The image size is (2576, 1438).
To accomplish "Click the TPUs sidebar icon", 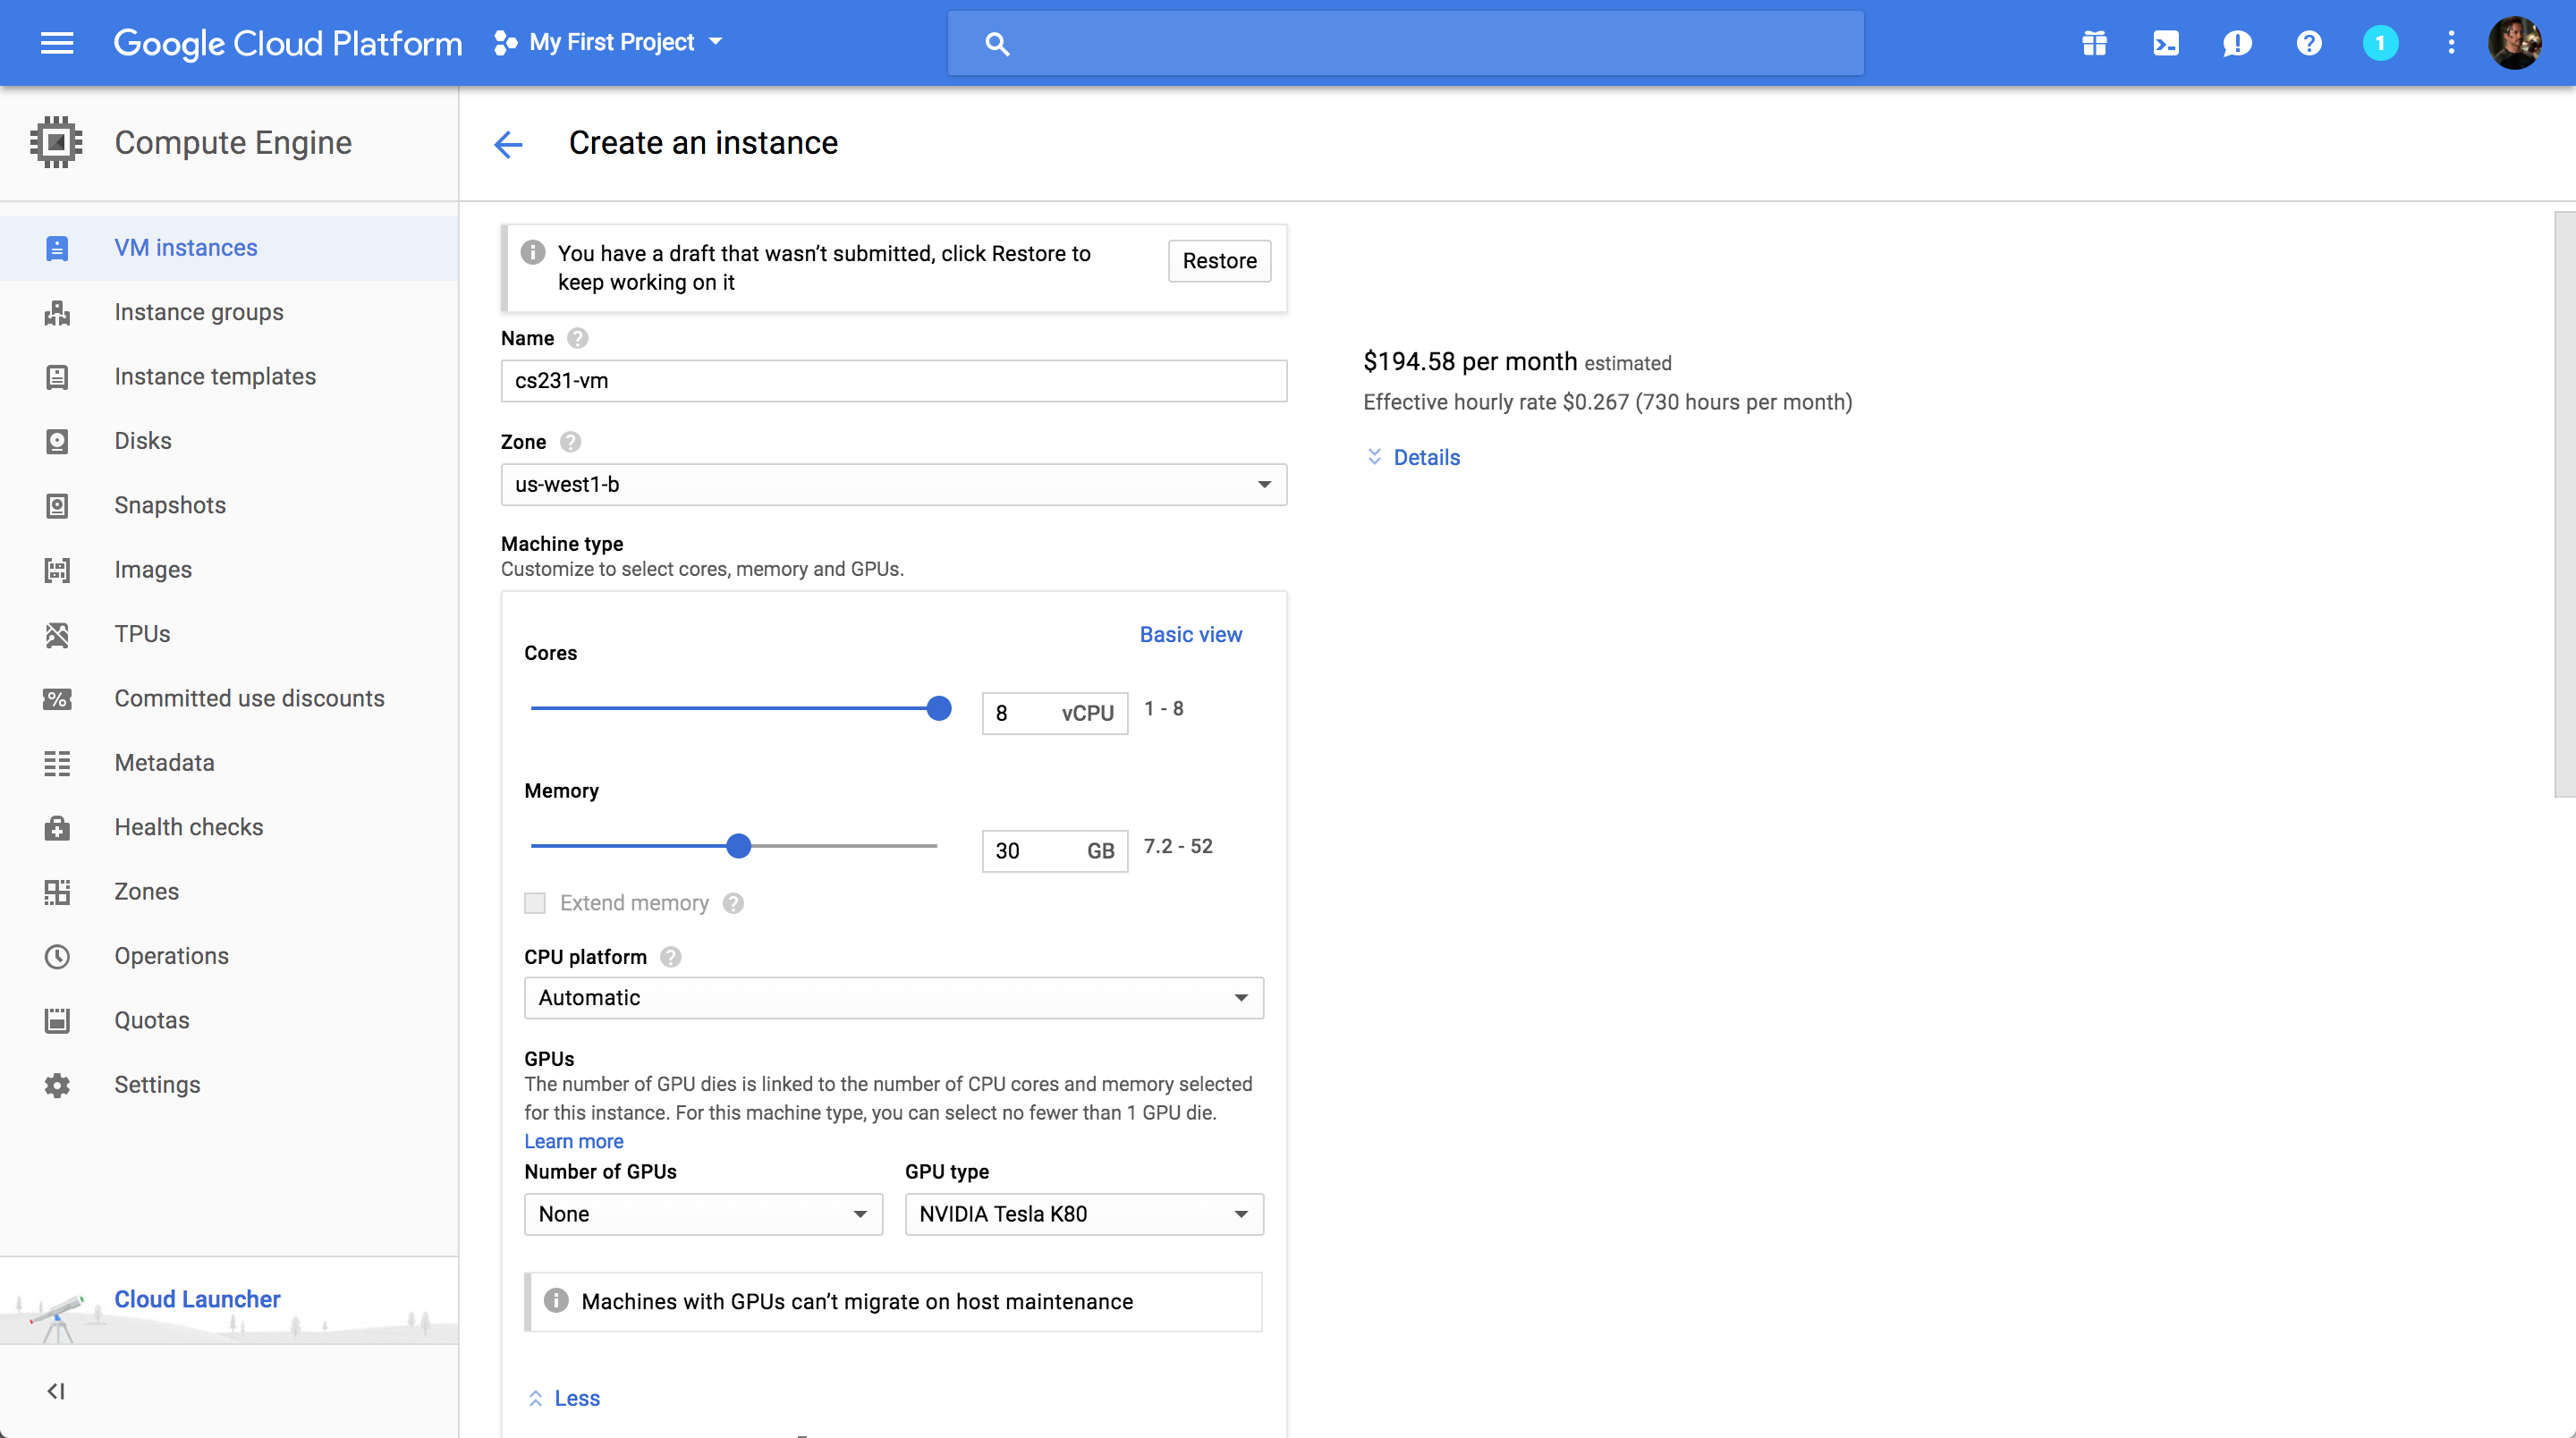I will point(57,635).
